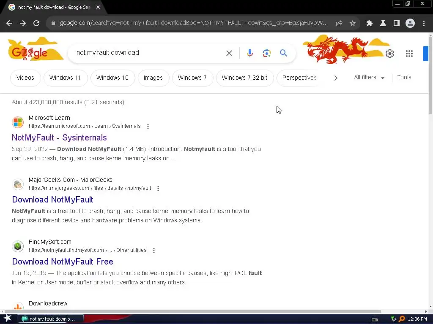Open the tray keyboard icon
433x324 pixels.
pos(375,320)
